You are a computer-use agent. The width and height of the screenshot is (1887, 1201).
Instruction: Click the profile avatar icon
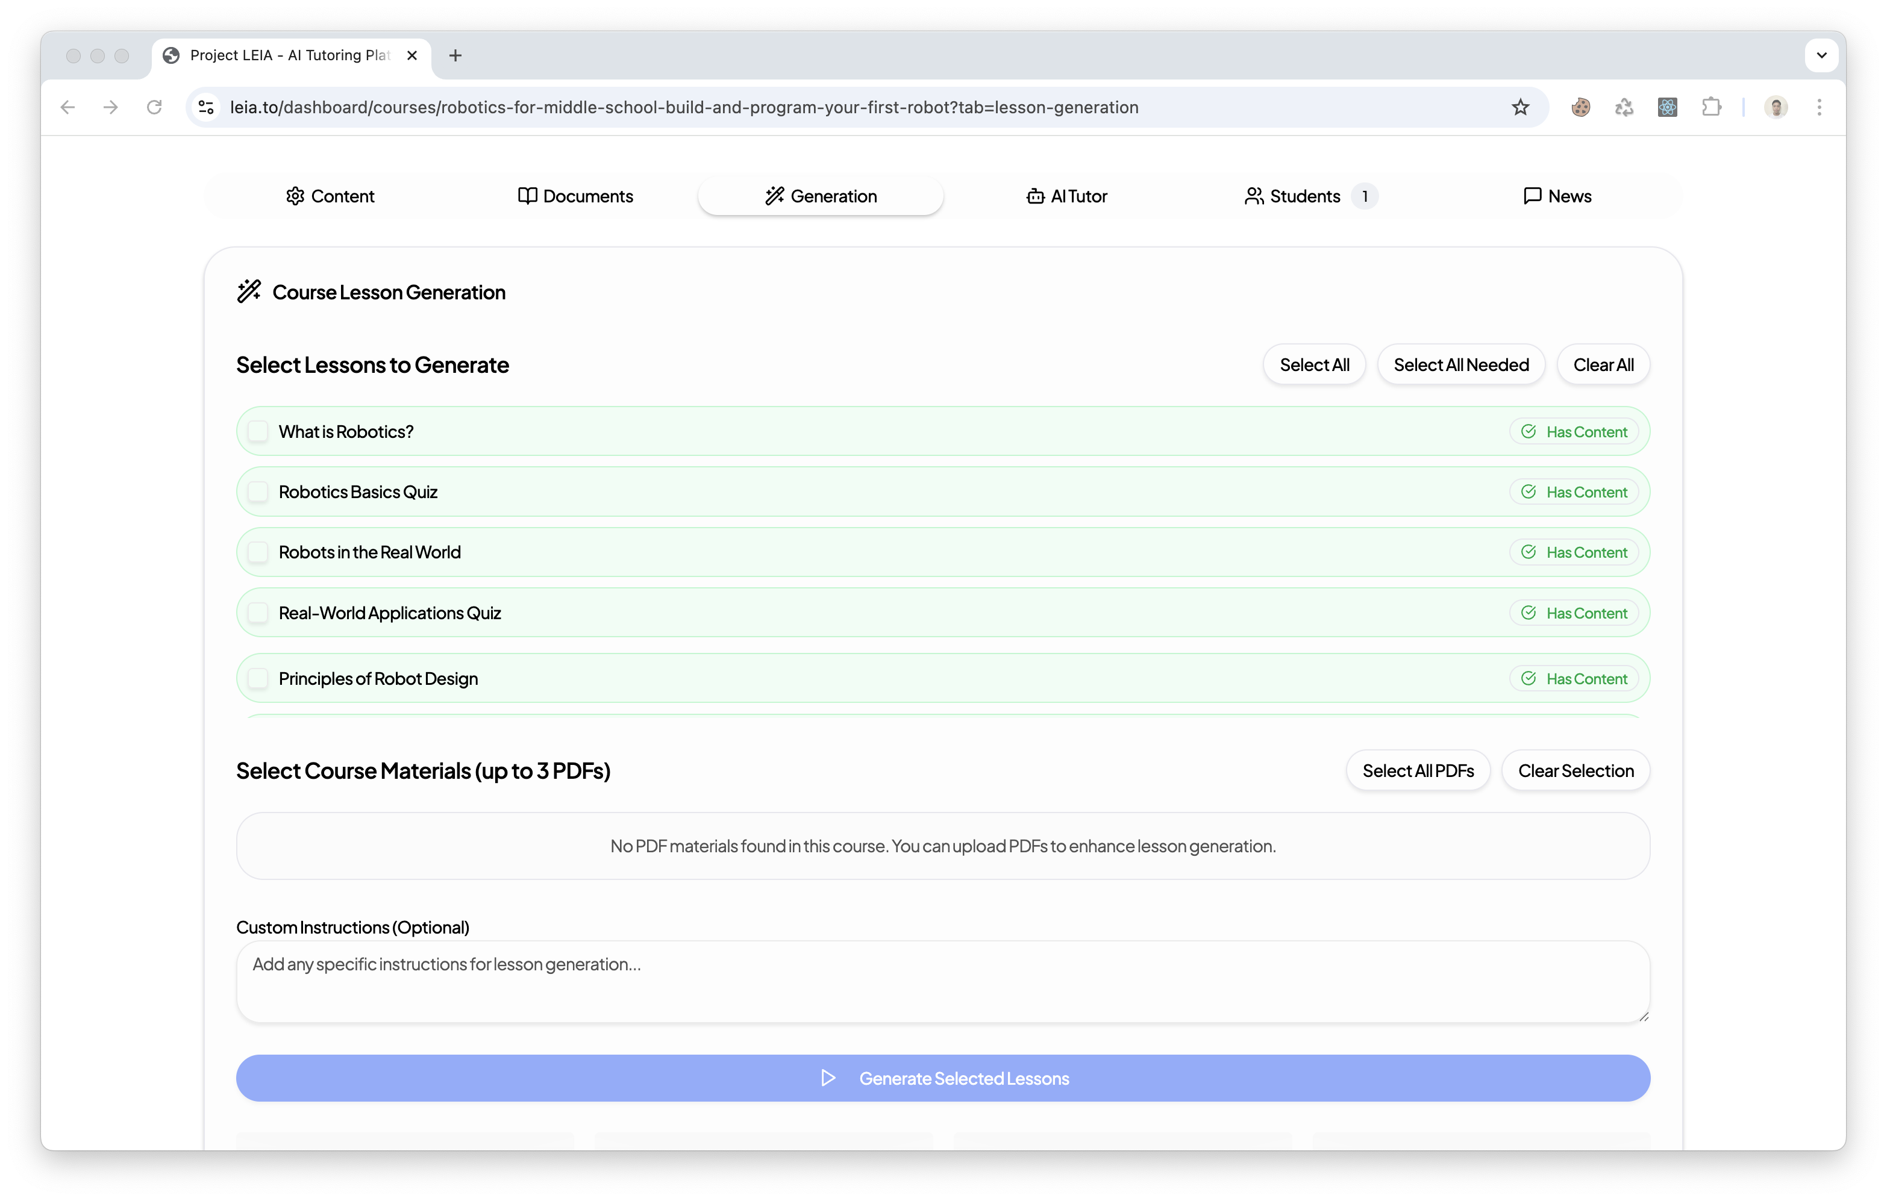click(1776, 107)
